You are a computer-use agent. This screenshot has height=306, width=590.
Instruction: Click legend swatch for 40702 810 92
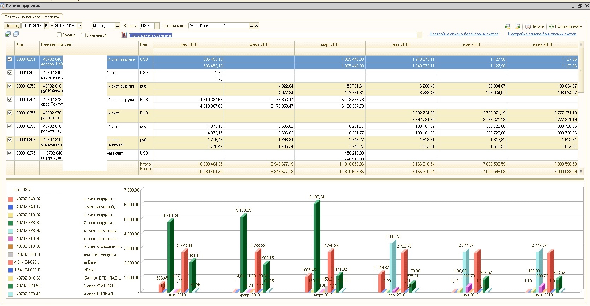coord(11,239)
